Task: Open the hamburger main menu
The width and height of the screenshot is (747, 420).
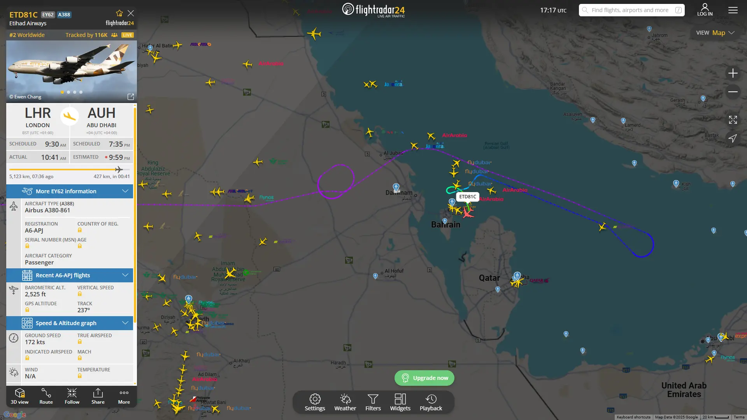Action: coord(733,10)
